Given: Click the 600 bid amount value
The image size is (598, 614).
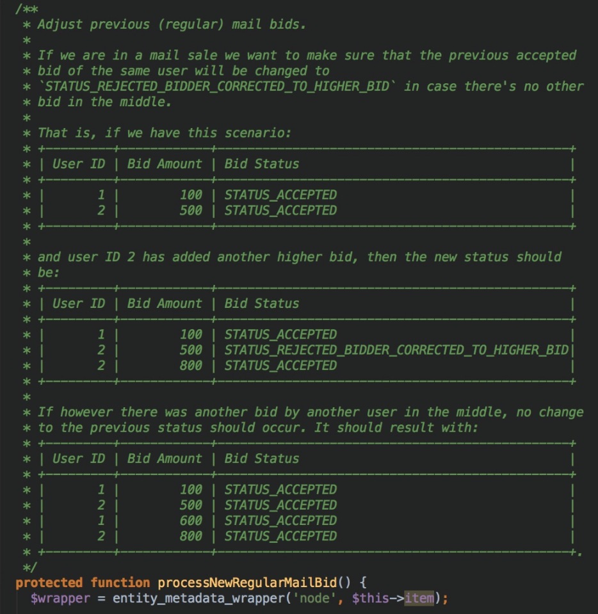Looking at the screenshot, I should [191, 521].
